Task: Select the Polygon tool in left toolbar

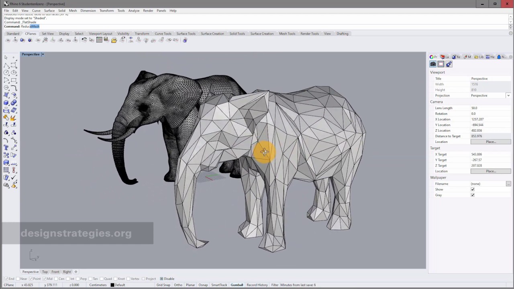Action: tap(6, 87)
